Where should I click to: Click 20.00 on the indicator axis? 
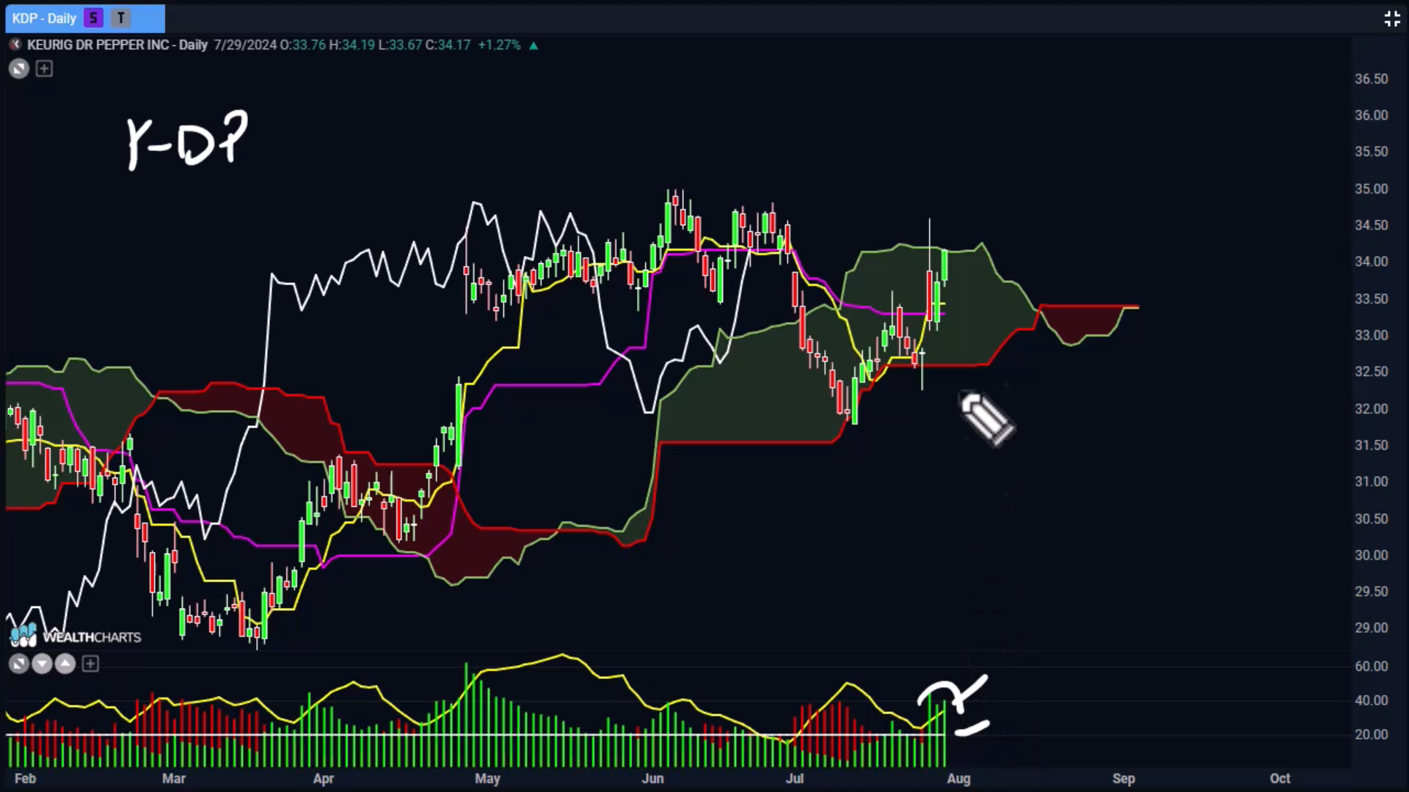(x=1371, y=735)
